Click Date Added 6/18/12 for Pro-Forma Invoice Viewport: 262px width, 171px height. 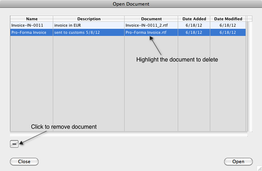[194, 32]
